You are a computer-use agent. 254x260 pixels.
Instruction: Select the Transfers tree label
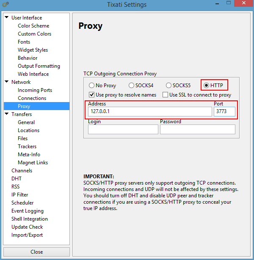tap(22, 114)
